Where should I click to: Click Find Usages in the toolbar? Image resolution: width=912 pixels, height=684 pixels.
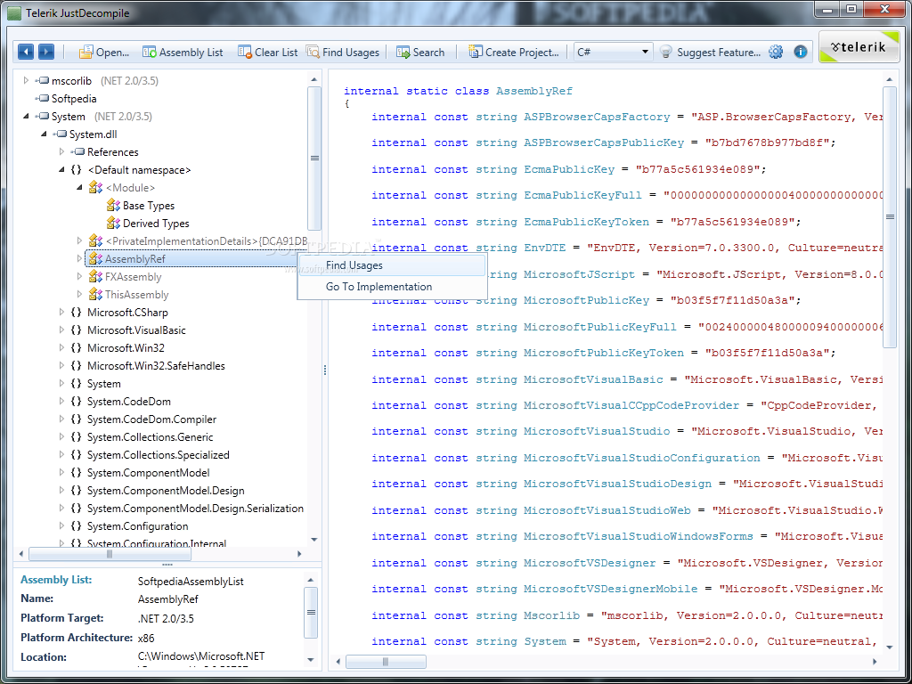343,53
